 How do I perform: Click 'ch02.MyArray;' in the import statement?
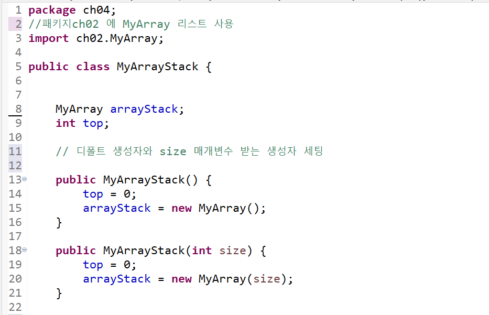(x=119, y=39)
